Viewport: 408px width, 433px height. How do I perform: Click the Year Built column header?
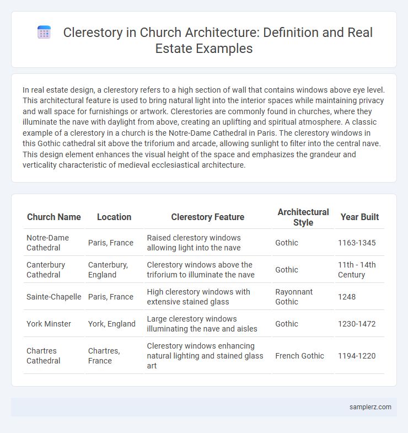(359, 217)
